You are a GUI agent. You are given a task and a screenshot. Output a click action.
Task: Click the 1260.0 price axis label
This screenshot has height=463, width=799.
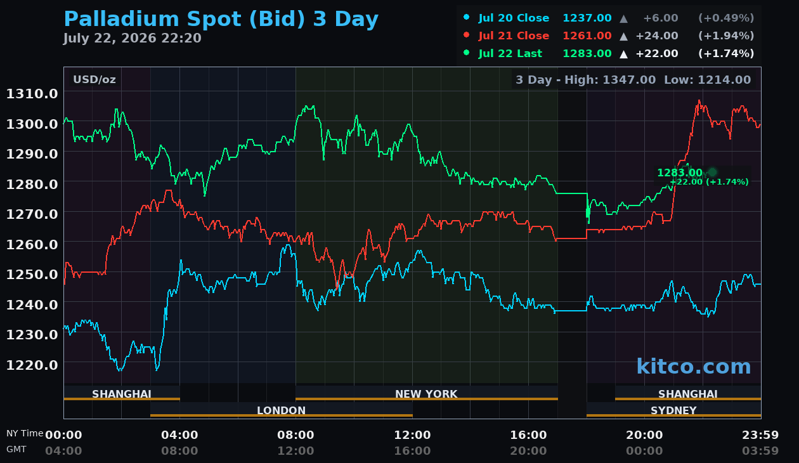point(32,244)
